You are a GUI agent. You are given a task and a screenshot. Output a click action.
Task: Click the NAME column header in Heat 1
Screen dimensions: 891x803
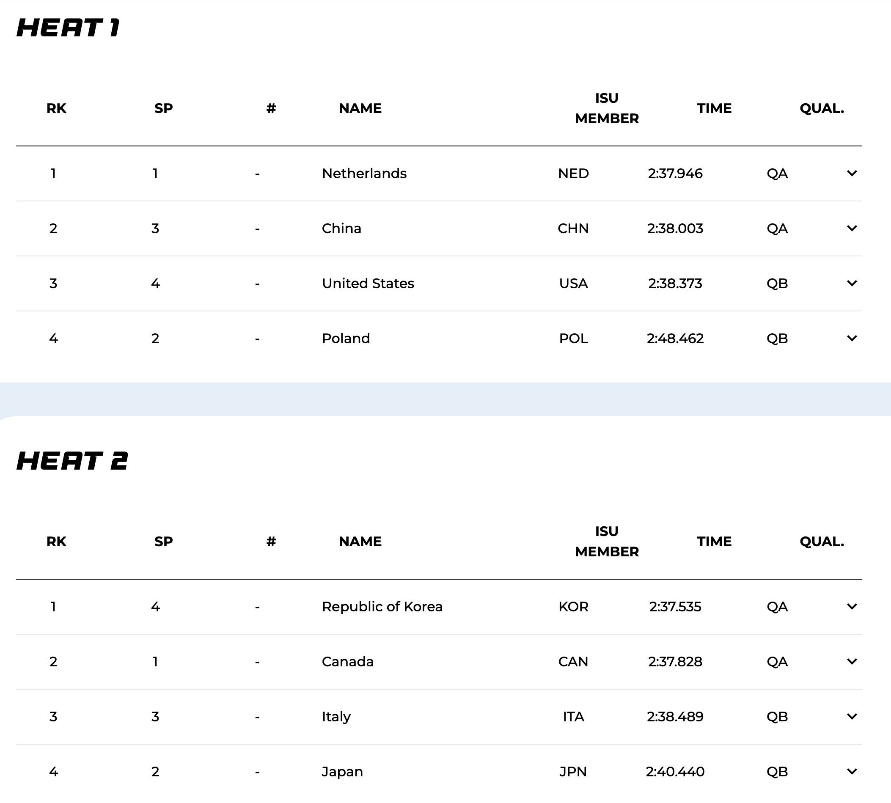[x=360, y=109]
